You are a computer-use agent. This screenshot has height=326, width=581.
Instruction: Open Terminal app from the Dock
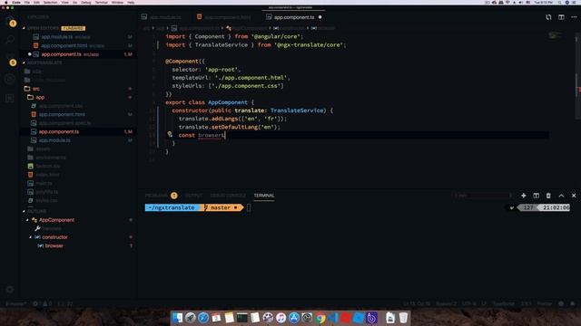pos(242,318)
